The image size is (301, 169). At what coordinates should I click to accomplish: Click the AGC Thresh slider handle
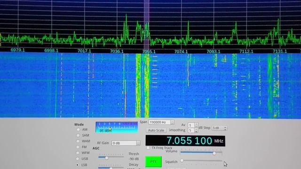click(x=107, y=158)
